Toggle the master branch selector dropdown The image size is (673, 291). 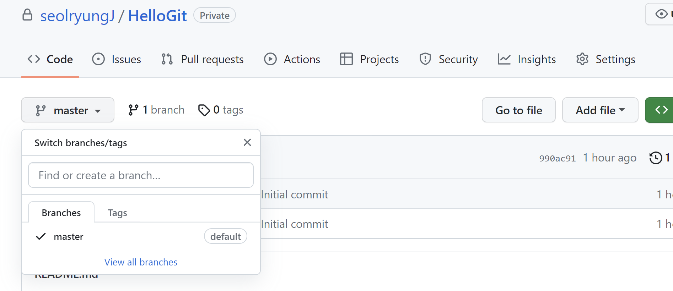pos(68,110)
